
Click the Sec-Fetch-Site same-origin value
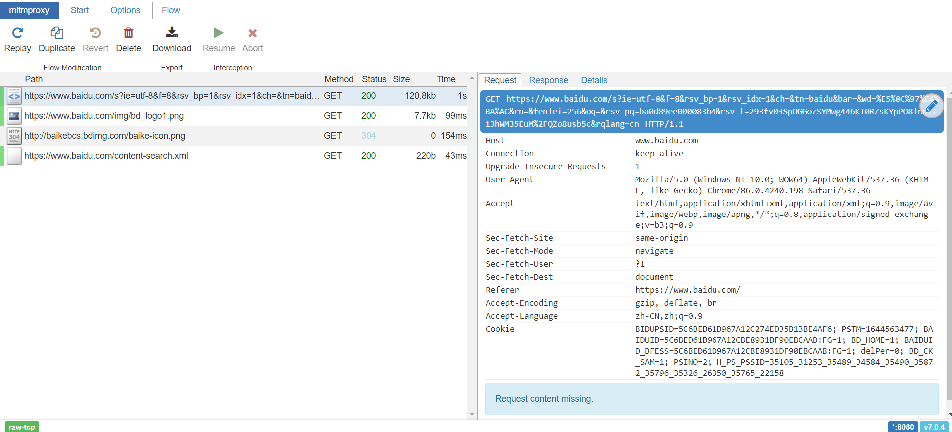point(661,238)
